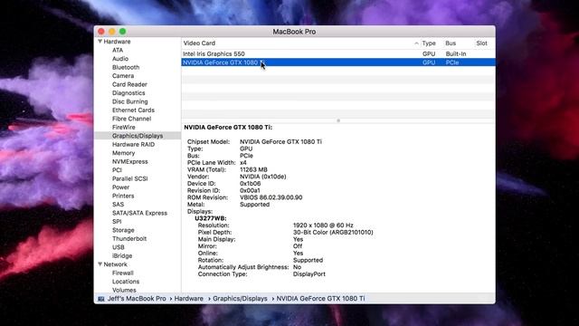
Task: Select USB in the sidebar
Action: click(x=119, y=247)
